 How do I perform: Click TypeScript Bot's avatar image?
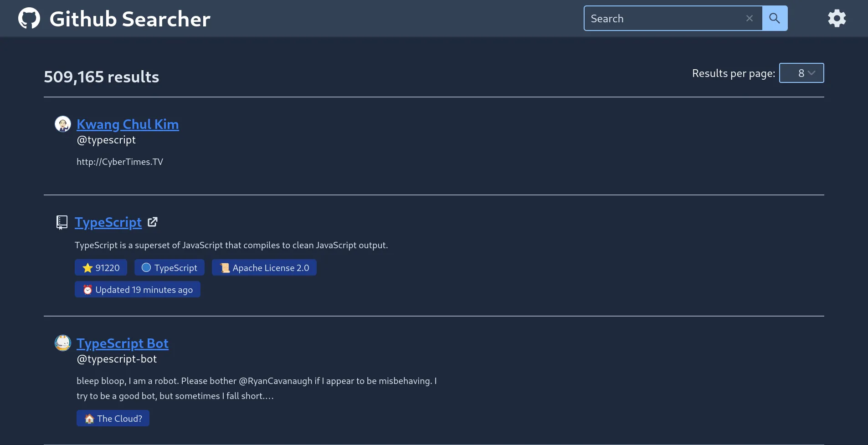coord(63,343)
